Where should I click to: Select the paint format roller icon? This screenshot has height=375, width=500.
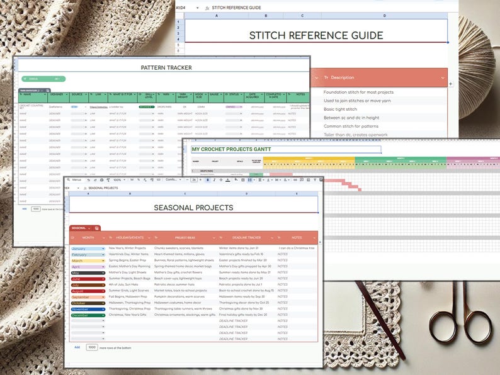point(108,180)
